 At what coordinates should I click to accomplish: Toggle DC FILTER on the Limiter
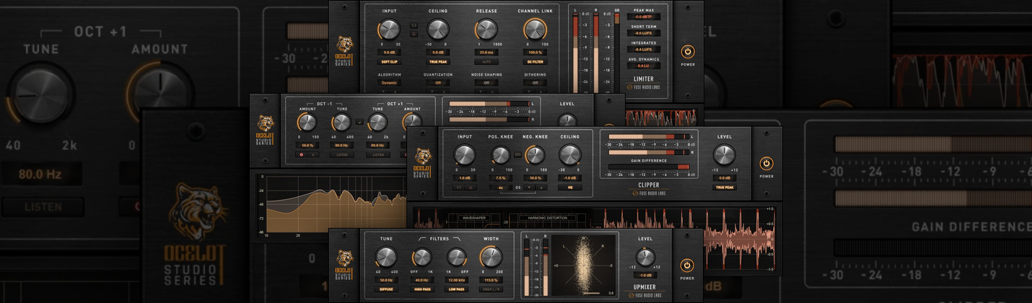click(535, 62)
